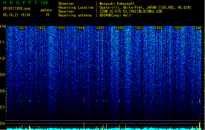
Task: Click the 1933 time marker
Action: coord(61,28)
